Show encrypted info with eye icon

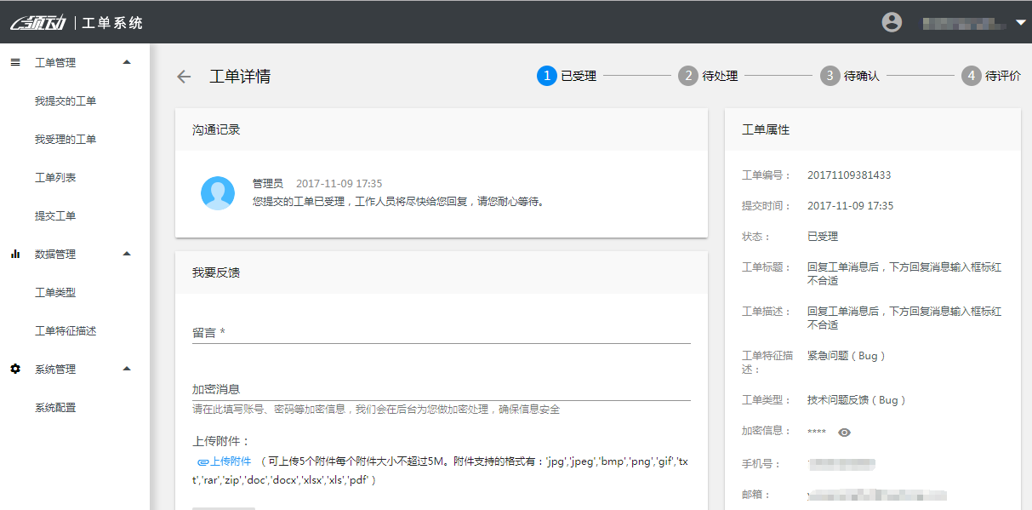coord(844,433)
